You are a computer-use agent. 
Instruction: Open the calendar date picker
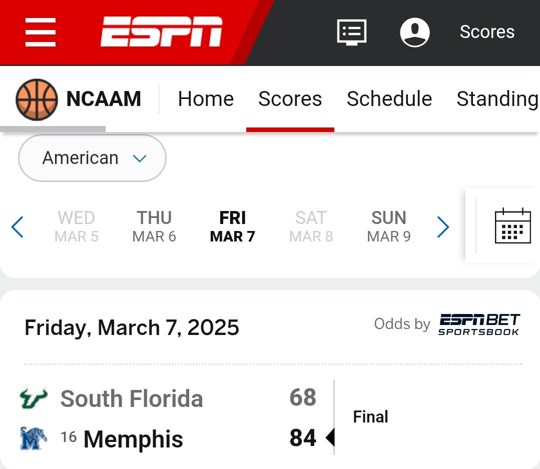(512, 225)
